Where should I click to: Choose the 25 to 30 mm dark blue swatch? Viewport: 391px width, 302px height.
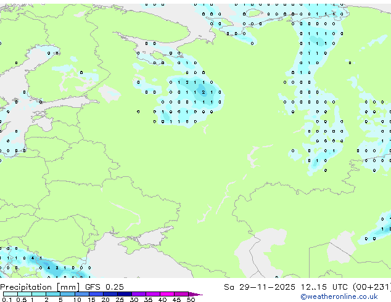click(x=125, y=294)
